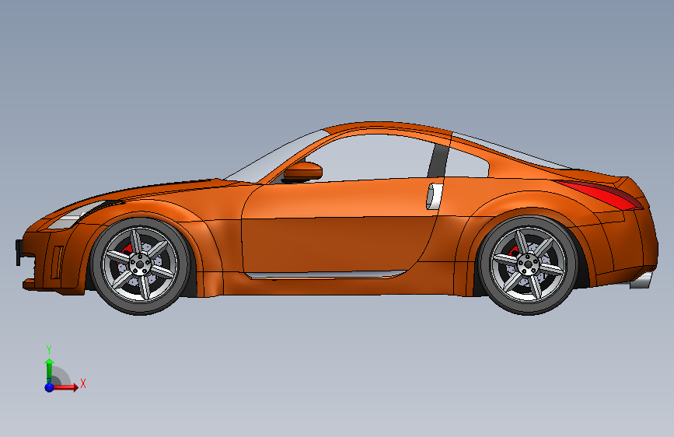The width and height of the screenshot is (674, 437).
Task: Click the blue Z axis ball of triad
Action: point(49,387)
